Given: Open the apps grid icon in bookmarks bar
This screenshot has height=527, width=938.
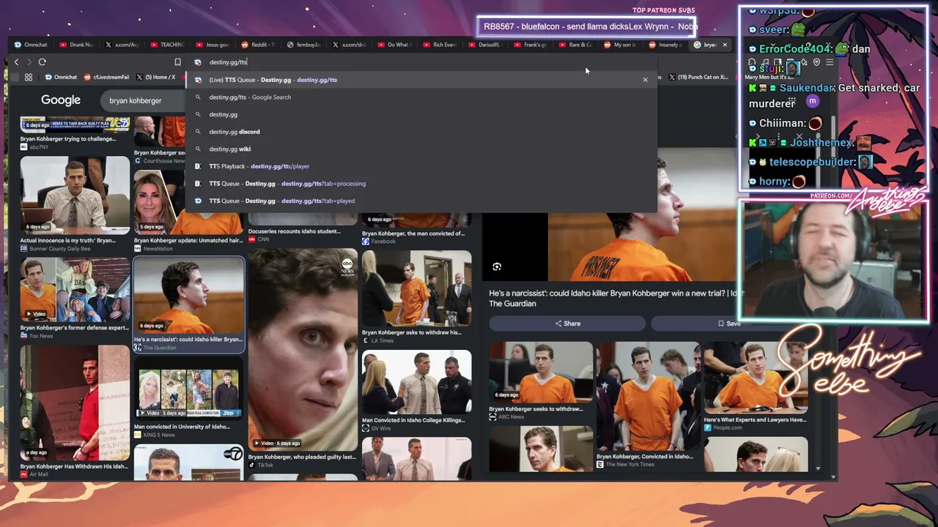Looking at the screenshot, I should [x=29, y=77].
